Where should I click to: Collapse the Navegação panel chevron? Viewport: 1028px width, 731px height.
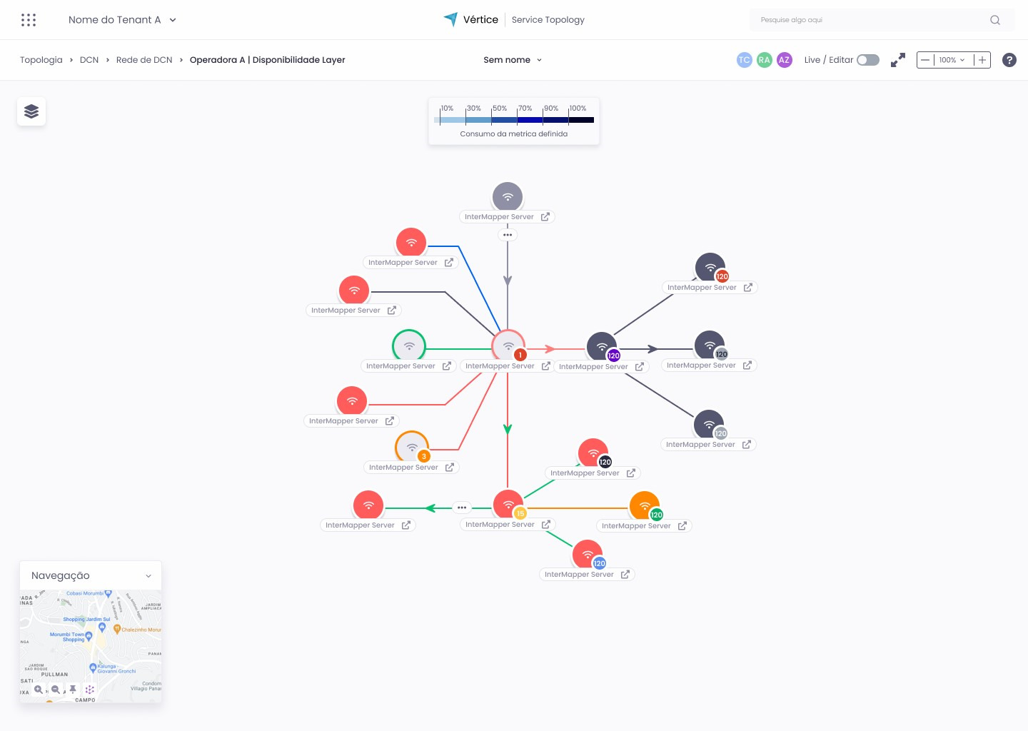[x=148, y=576]
